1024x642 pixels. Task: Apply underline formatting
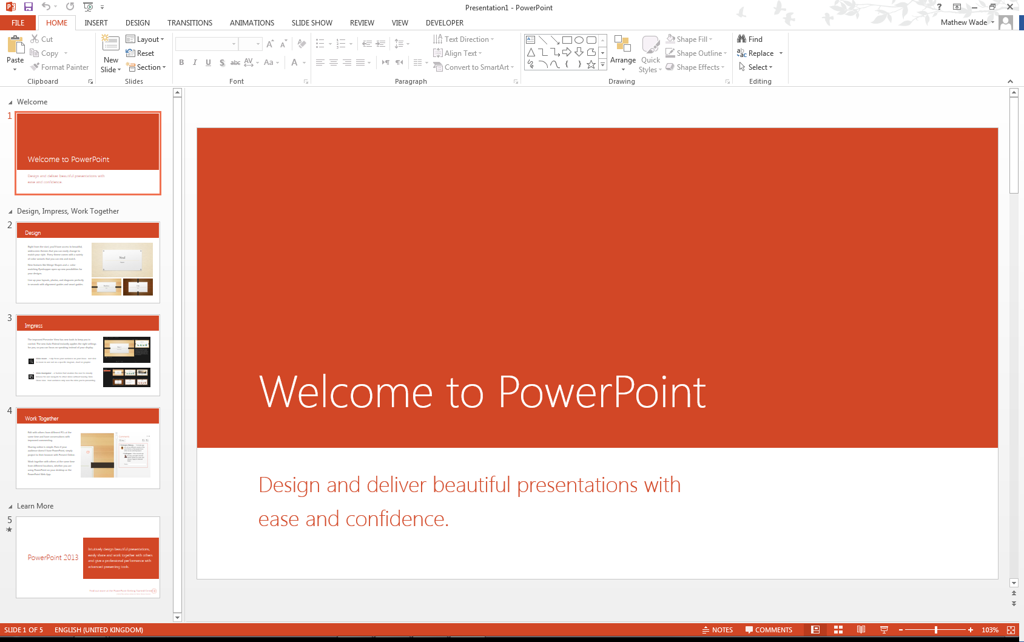pyautogui.click(x=208, y=63)
